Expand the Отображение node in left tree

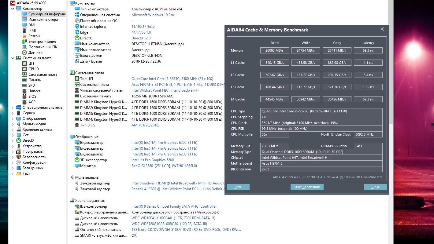click(13, 118)
